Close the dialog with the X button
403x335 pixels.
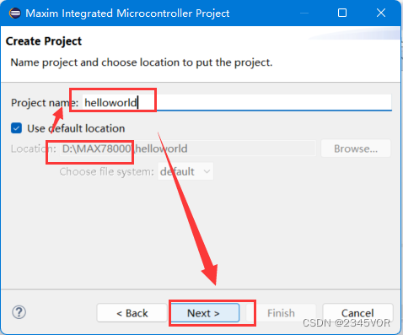click(x=381, y=13)
